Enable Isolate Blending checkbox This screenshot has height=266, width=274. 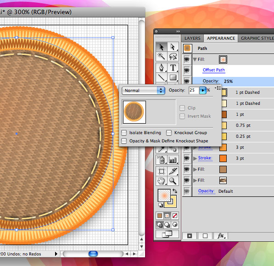click(x=124, y=133)
